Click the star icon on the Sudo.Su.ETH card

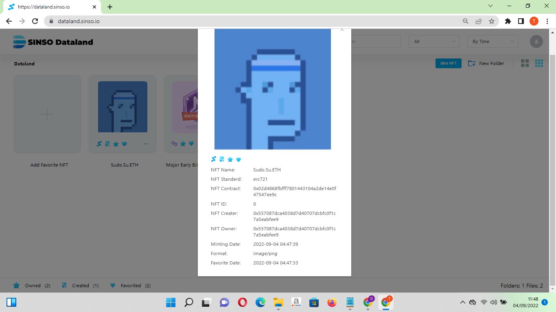116,144
